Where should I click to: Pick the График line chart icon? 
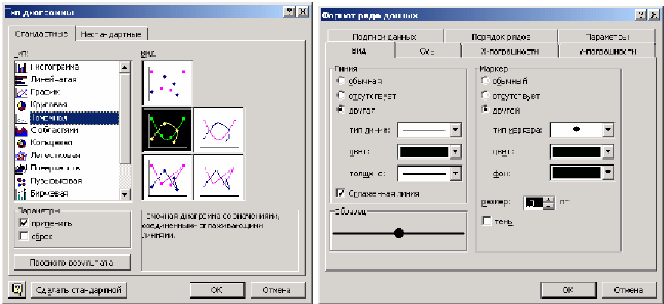point(21,92)
